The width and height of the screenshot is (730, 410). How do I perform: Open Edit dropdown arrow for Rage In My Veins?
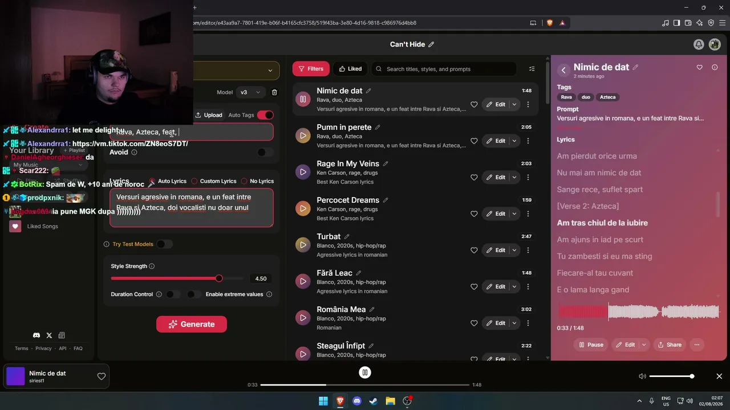pos(514,178)
